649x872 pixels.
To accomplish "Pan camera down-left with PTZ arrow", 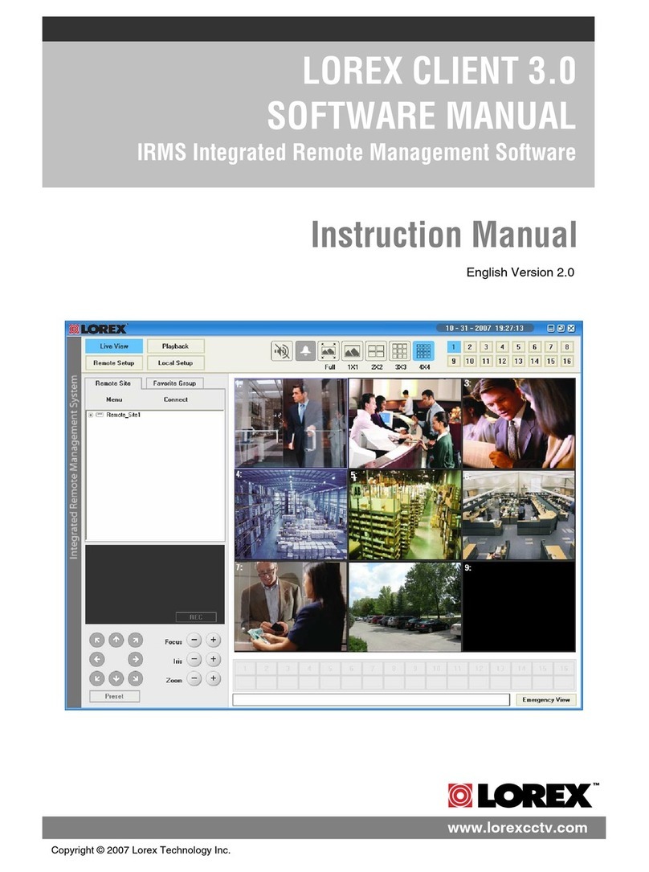I will 96,678.
